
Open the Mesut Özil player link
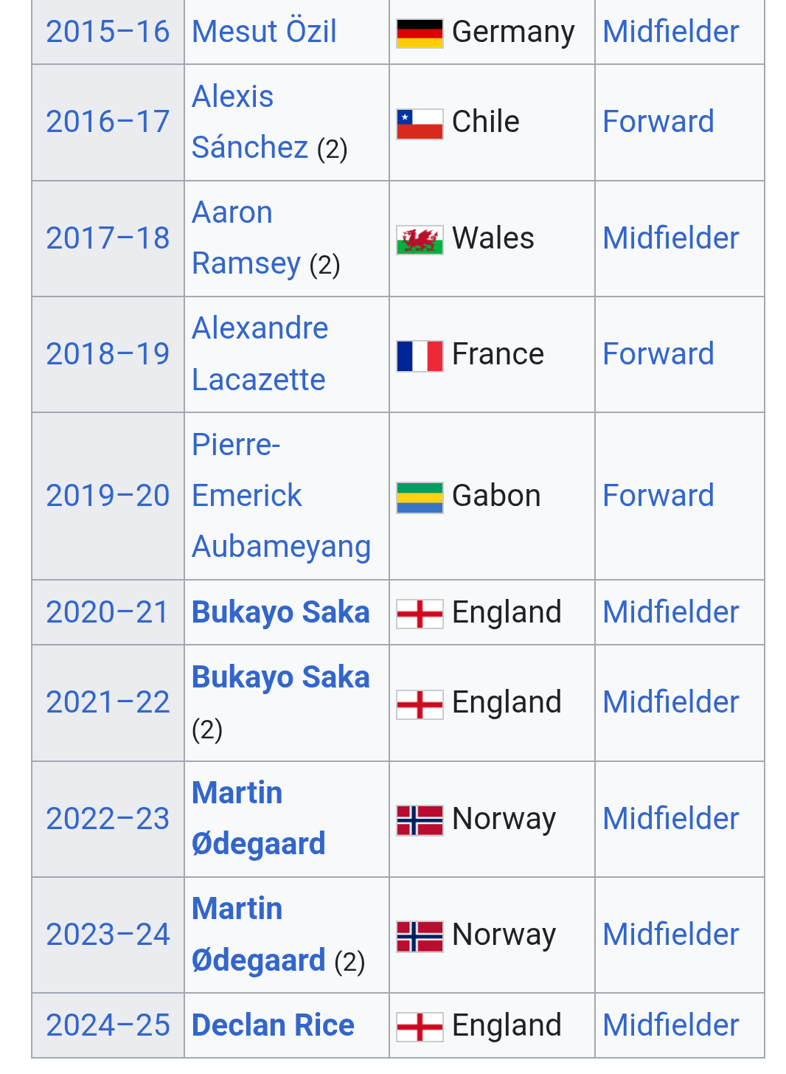tap(264, 32)
